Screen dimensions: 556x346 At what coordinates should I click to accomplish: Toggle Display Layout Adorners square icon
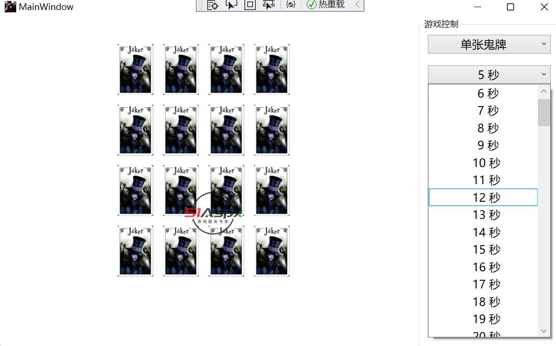250,5
